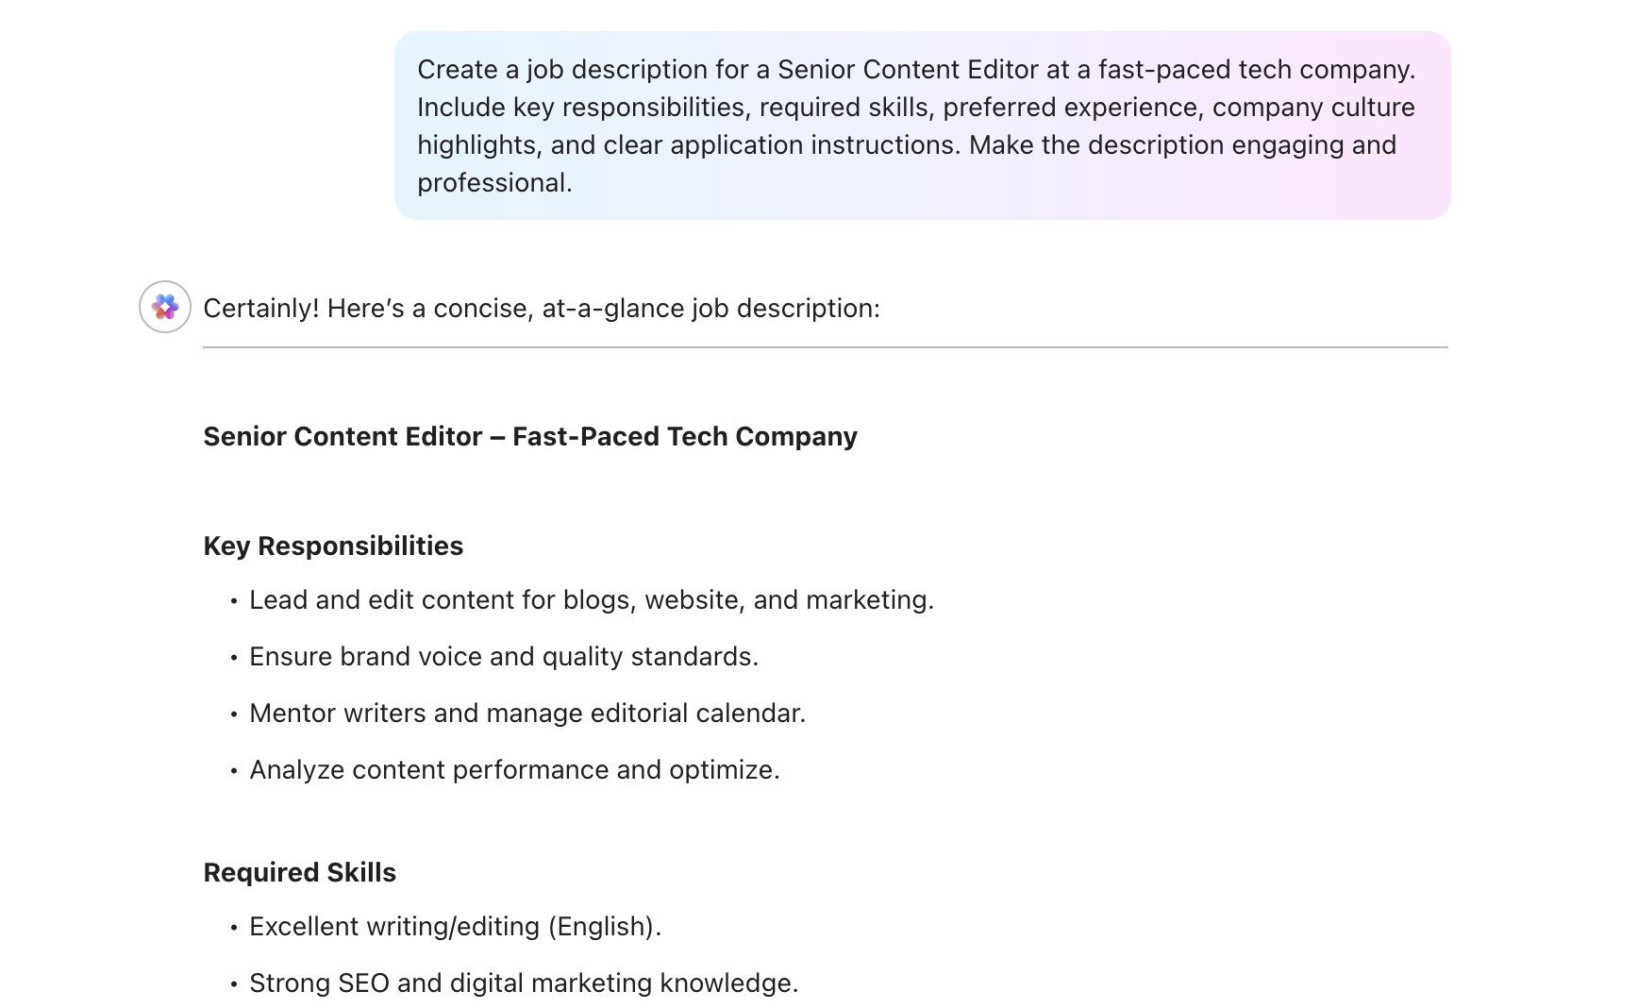
Task: Click the bullet dot before 'Lead and edit'
Action: [x=234, y=601]
